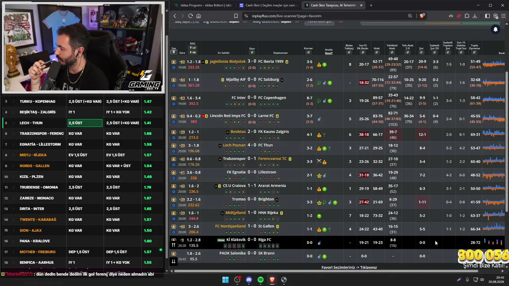Screen dimensions: 509x286
Task: Click odds 1.79 for TRUIDENSE - OMONIA
Action: click(148, 187)
